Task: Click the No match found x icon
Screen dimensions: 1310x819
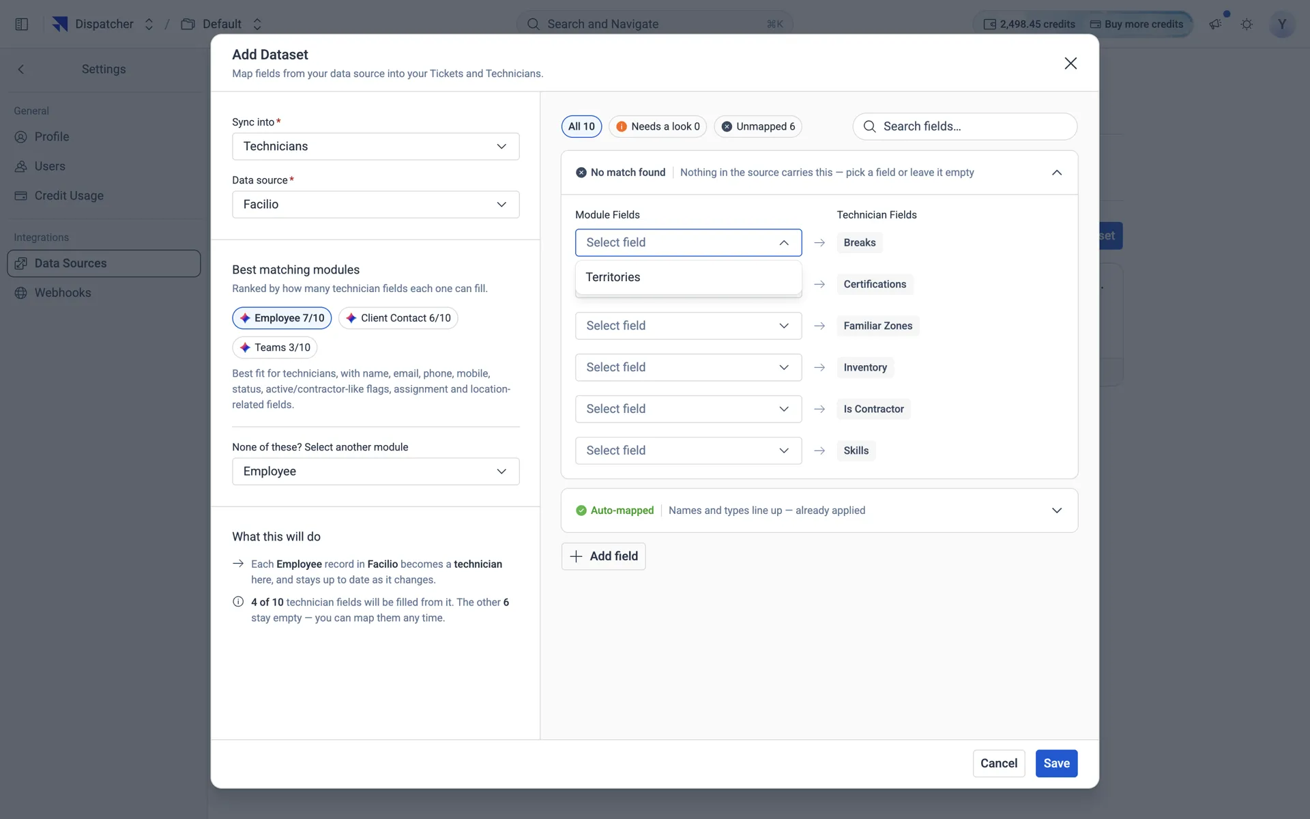Action: pos(581,173)
